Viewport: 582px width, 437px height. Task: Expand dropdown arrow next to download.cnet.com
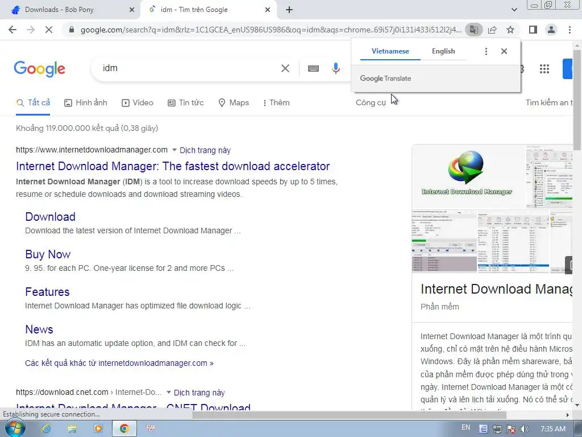pyautogui.click(x=168, y=393)
